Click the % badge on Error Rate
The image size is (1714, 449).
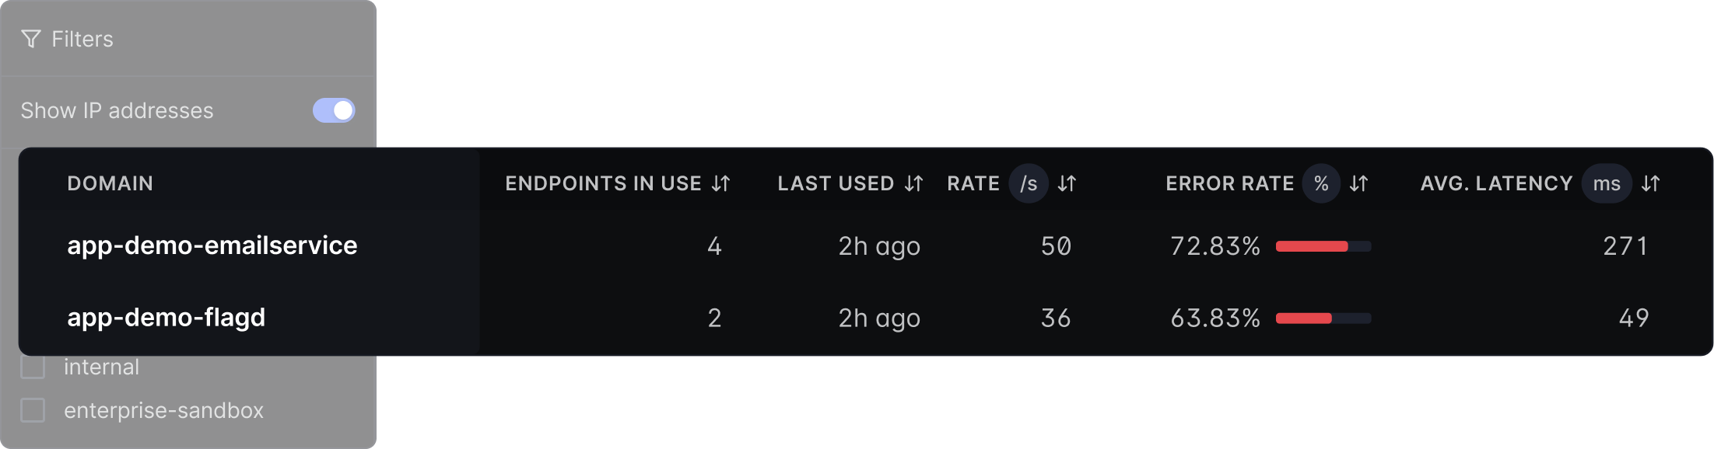tap(1320, 183)
